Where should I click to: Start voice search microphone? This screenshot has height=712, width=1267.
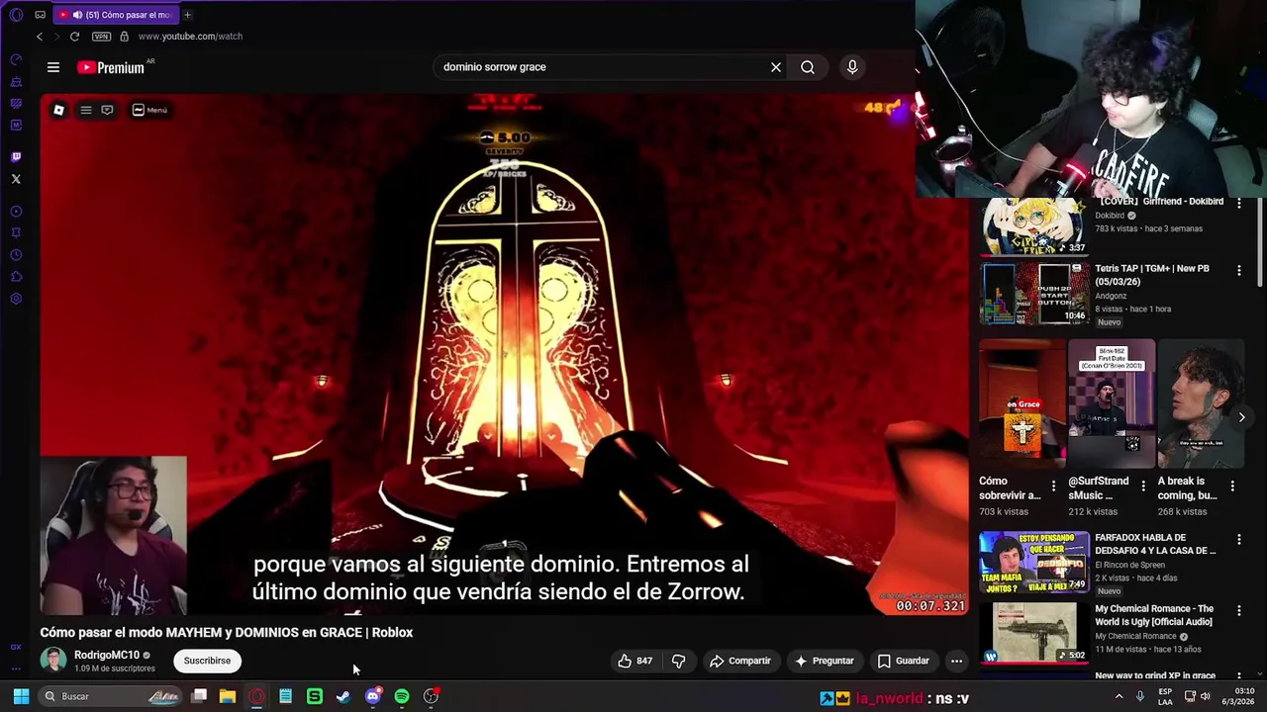tap(852, 67)
